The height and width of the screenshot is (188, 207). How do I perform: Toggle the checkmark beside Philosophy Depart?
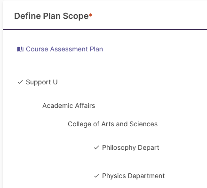[96, 147]
